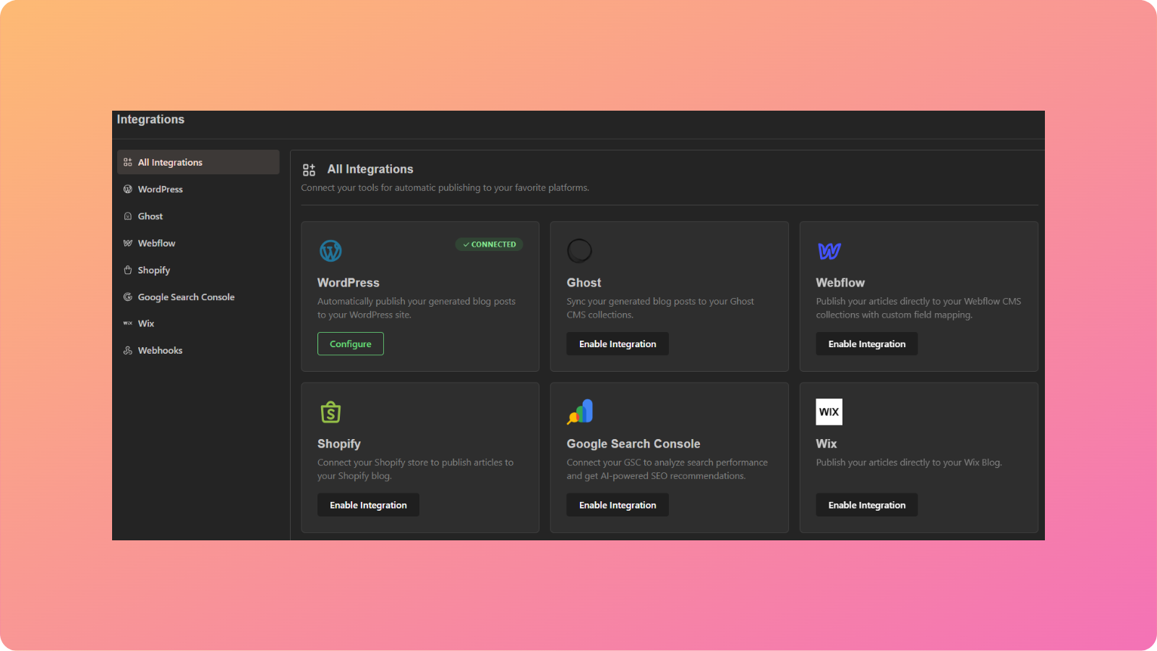Click the Ghost logo icon on the Ghost card
1157x651 pixels.
tap(580, 250)
